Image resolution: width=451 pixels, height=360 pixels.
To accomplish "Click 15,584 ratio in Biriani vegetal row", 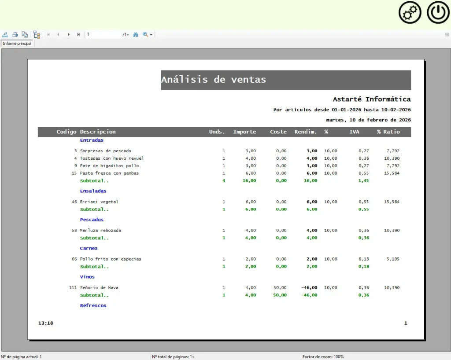I will tap(392, 202).
